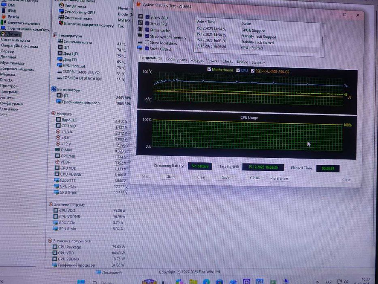
Task: Expand Операційна система in the sidebar
Action: [19, 46]
